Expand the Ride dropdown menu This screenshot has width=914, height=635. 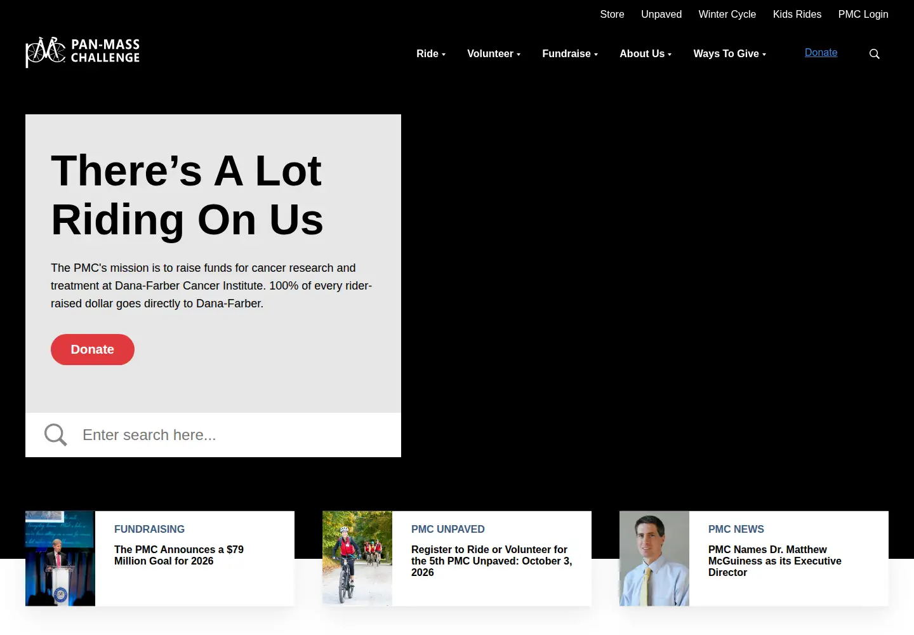(431, 54)
